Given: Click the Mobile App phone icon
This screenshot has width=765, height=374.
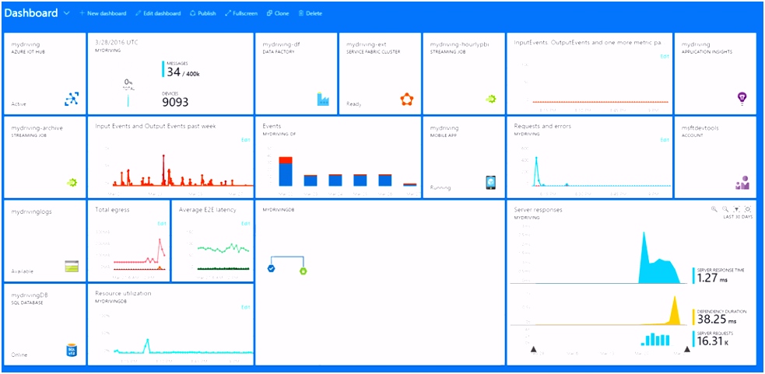Looking at the screenshot, I should pyautogui.click(x=491, y=183).
